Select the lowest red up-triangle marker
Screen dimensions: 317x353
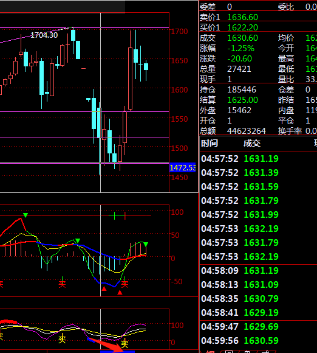pyautogui.click(x=120, y=292)
